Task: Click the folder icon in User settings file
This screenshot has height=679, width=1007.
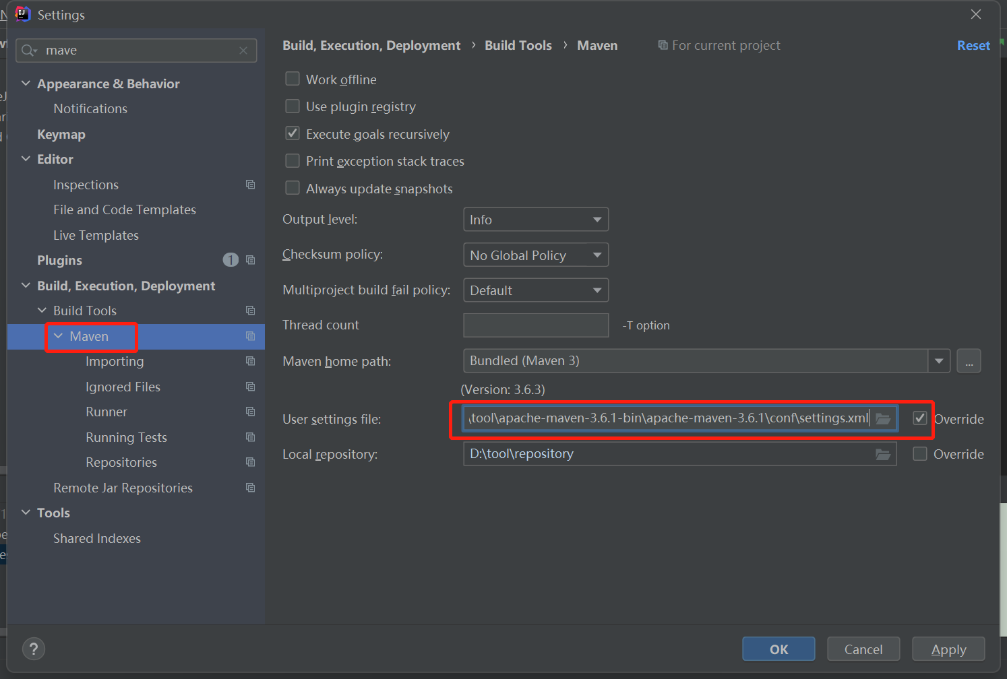Action: pyautogui.click(x=883, y=418)
